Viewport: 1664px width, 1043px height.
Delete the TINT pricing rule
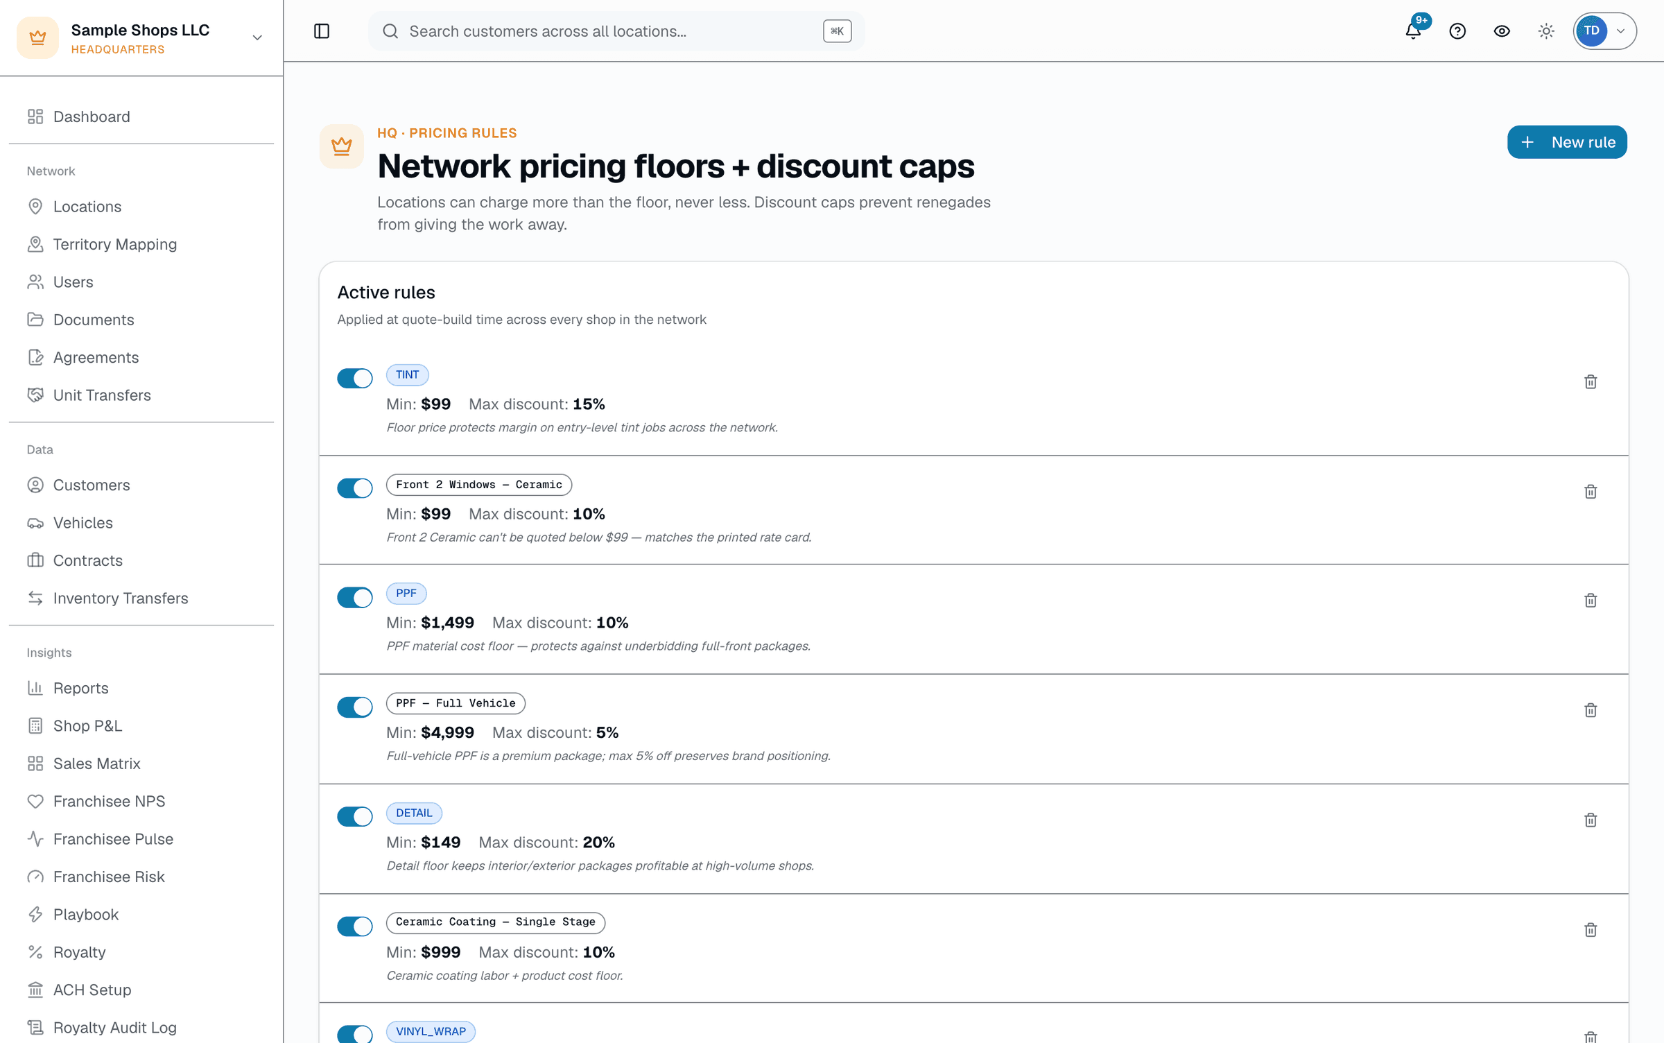[1591, 382]
